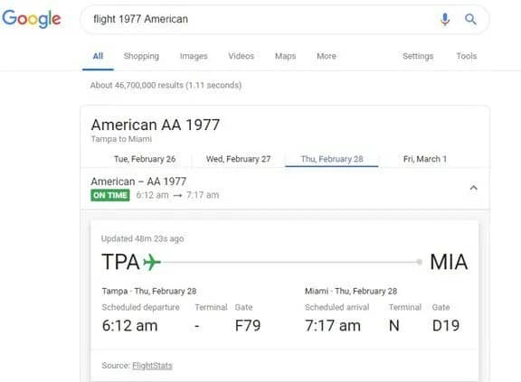Open the Settings menu

(x=418, y=56)
